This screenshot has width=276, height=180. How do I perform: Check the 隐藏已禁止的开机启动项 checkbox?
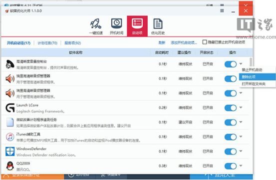click(204, 42)
